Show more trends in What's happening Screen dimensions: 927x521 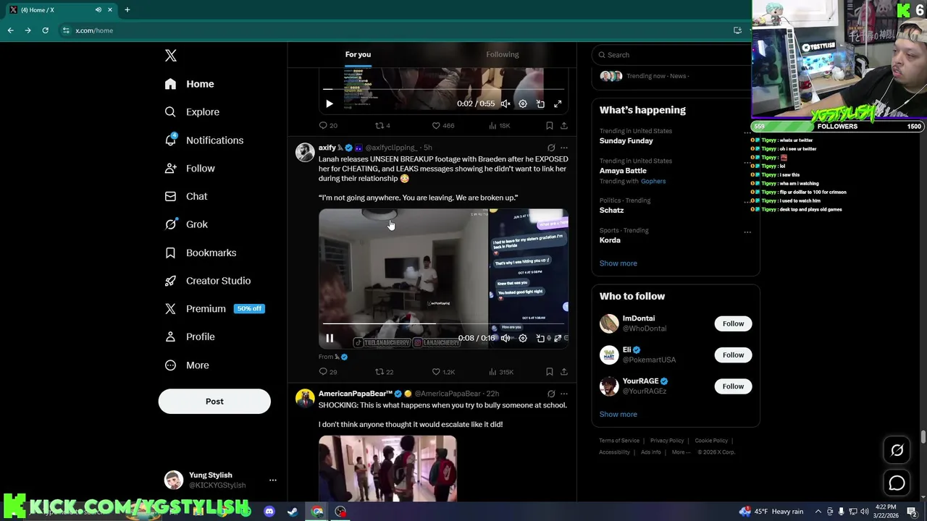click(618, 263)
